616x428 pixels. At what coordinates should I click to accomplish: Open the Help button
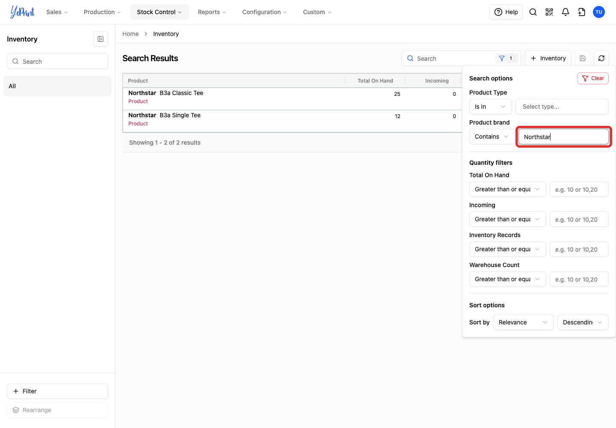click(x=506, y=12)
